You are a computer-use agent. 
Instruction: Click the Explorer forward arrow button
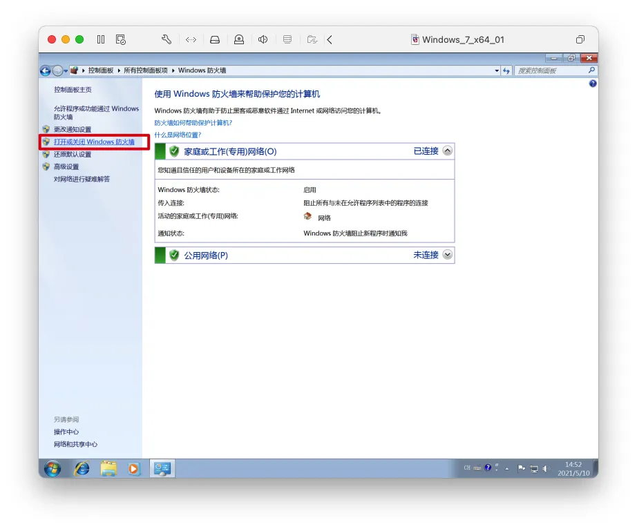point(57,70)
